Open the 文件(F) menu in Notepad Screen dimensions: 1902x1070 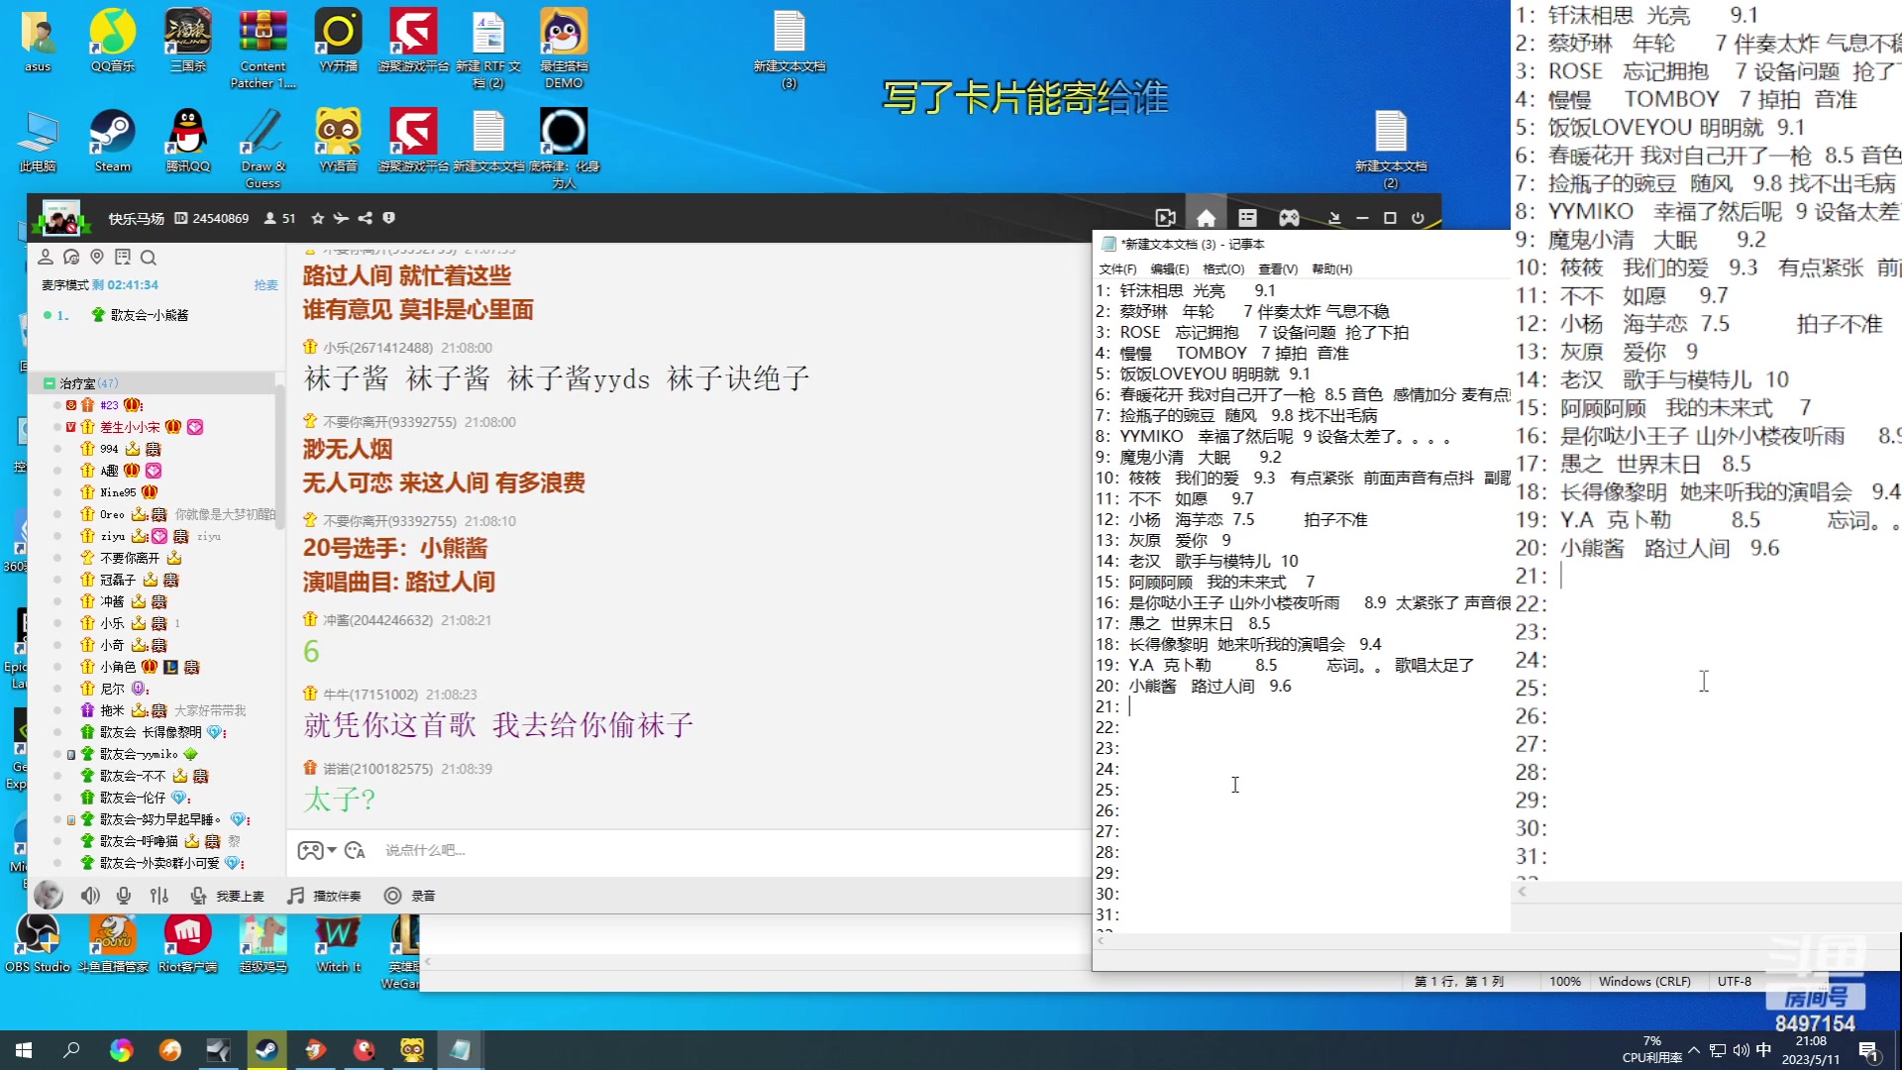[1116, 269]
